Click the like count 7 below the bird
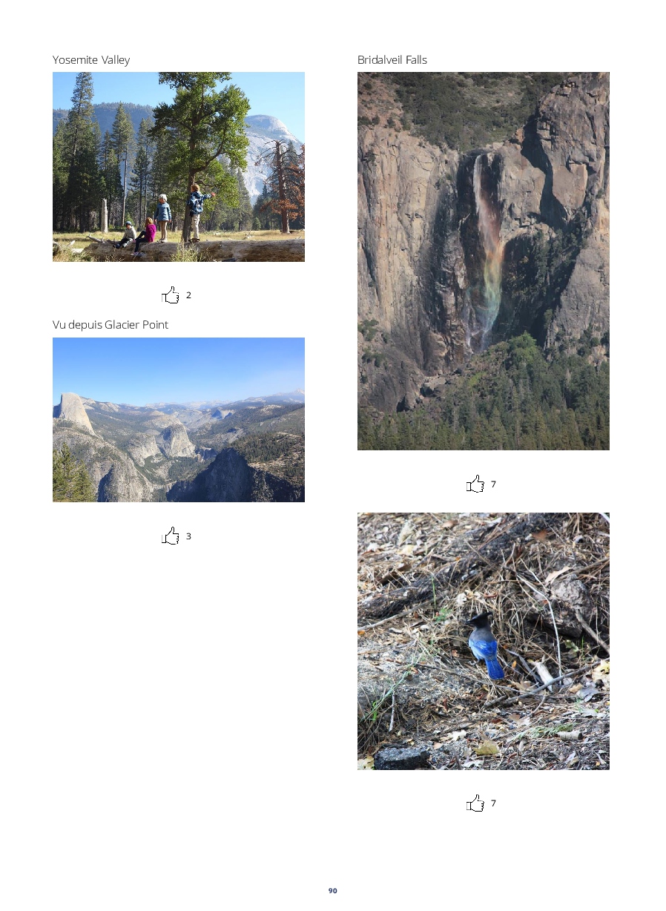This screenshot has width=666, height=911. click(493, 803)
